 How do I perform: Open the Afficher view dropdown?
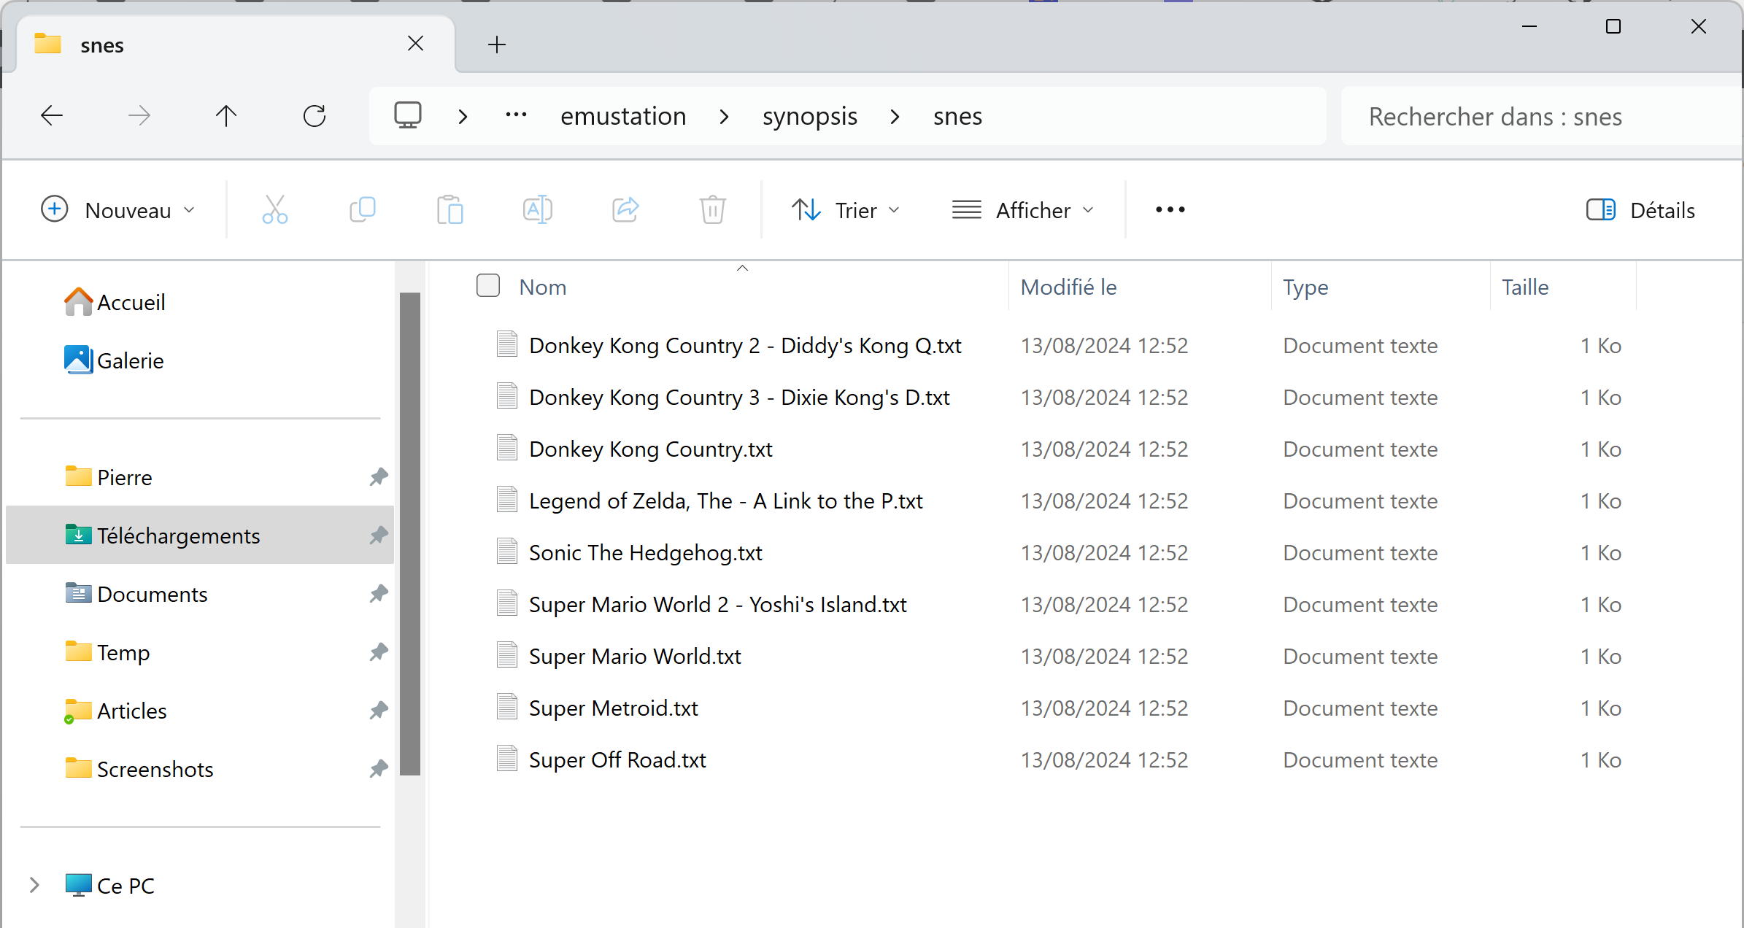pyautogui.click(x=1023, y=210)
